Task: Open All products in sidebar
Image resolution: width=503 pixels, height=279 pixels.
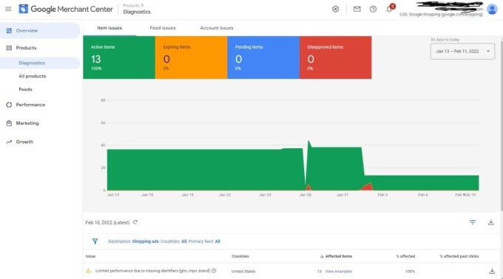Action: click(x=33, y=76)
